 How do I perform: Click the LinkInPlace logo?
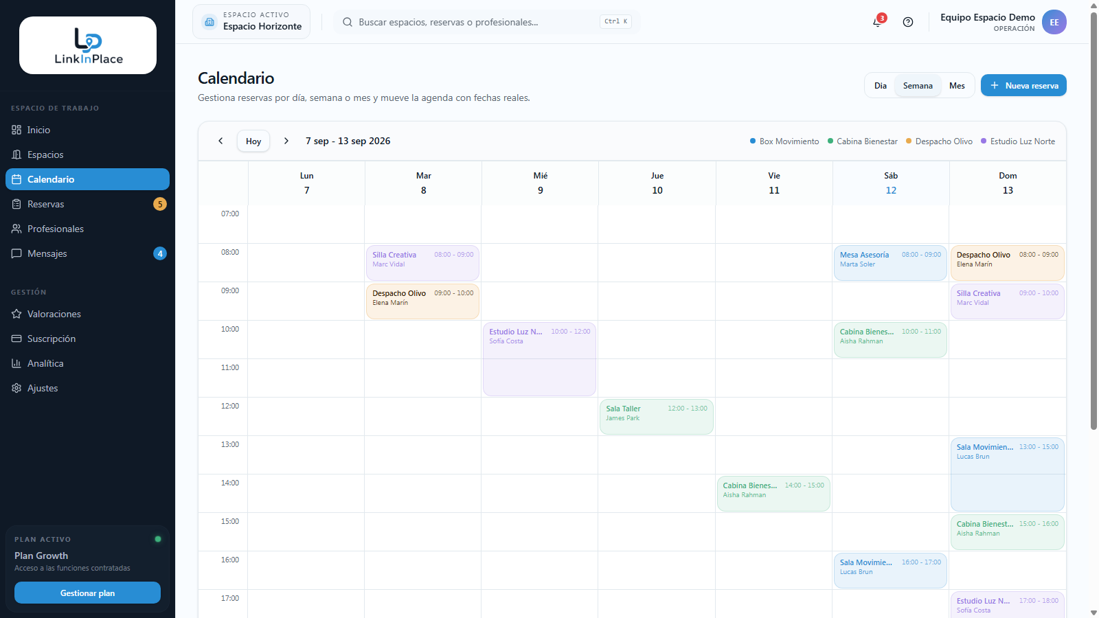pos(88,45)
